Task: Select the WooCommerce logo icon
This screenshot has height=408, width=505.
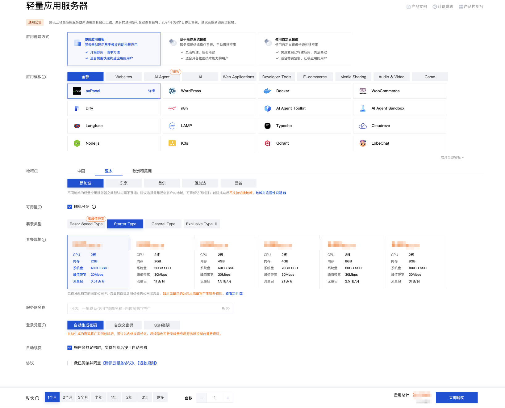Action: [x=363, y=91]
